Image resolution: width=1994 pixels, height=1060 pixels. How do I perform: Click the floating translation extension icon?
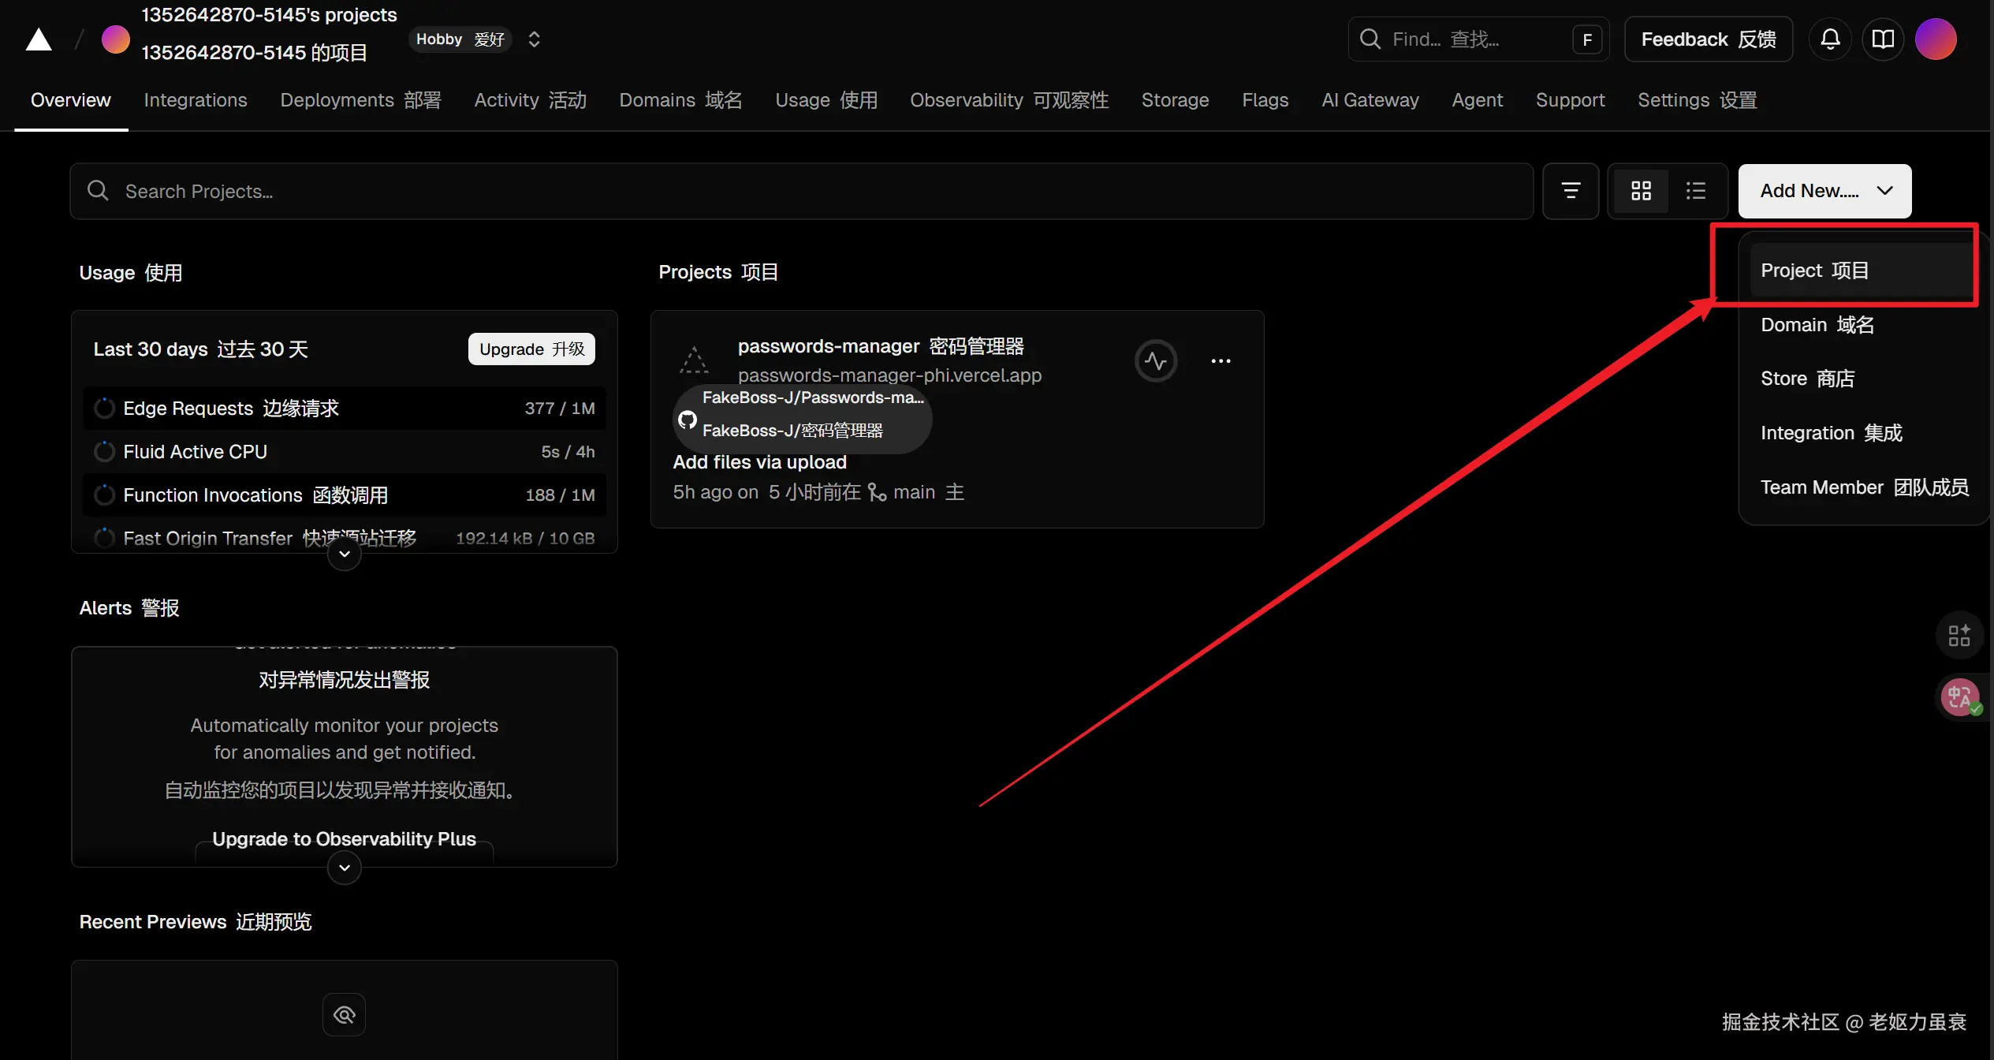pos(1960,697)
